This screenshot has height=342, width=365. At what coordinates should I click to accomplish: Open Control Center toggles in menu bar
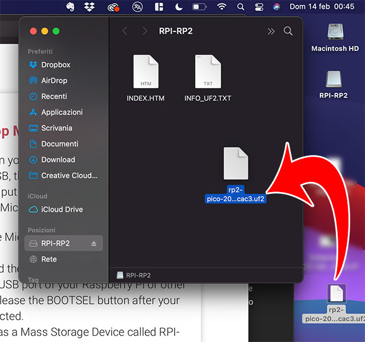259,7
